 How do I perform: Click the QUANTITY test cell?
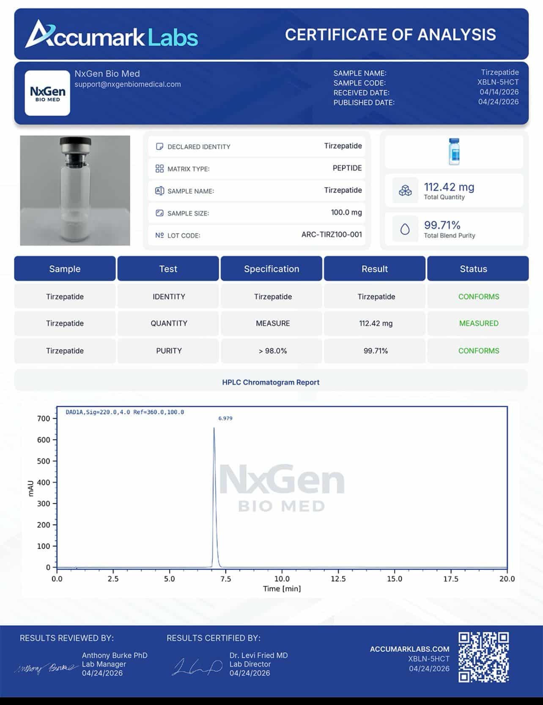coord(168,323)
